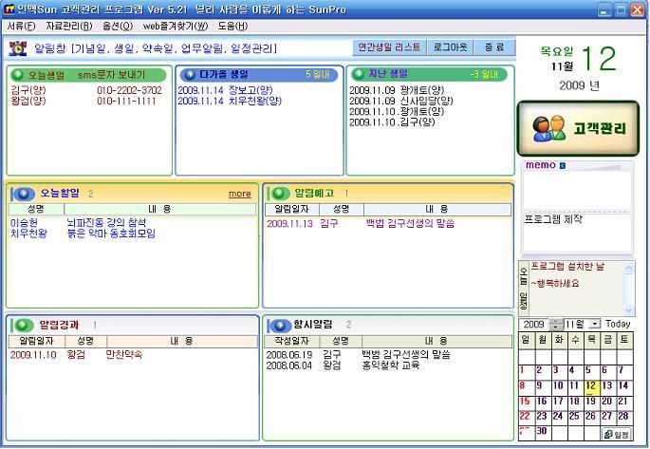Click the 로그아웃 button
This screenshot has height=449, width=650.
coord(450,47)
